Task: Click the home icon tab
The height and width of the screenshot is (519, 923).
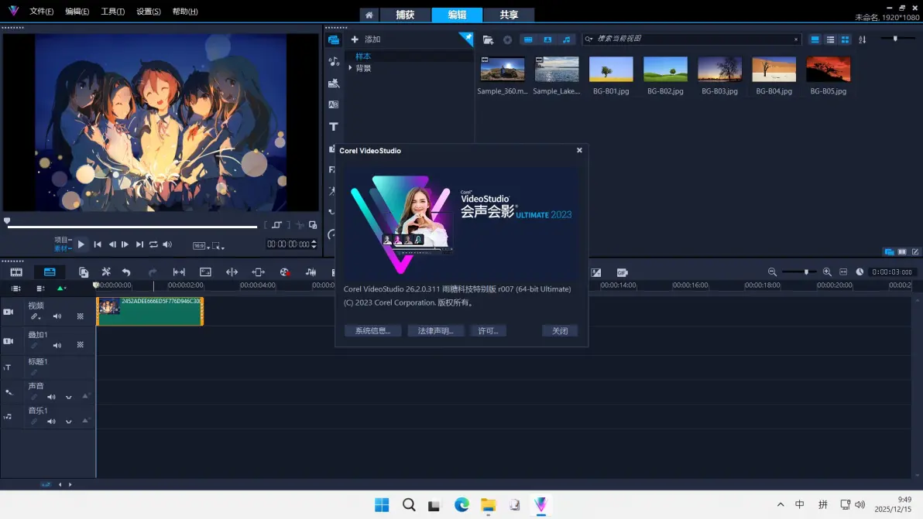Action: click(x=369, y=15)
